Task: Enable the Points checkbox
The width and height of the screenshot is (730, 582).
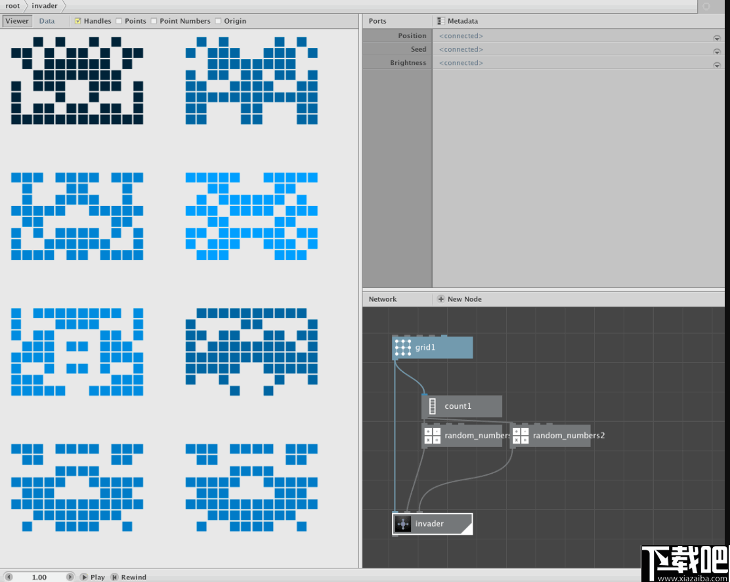Action: pyautogui.click(x=119, y=20)
